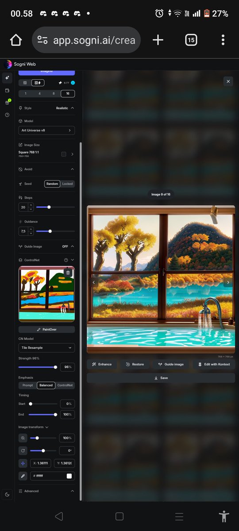The image size is (239, 531).
Task: Click the Restore button
Action: [135, 364]
